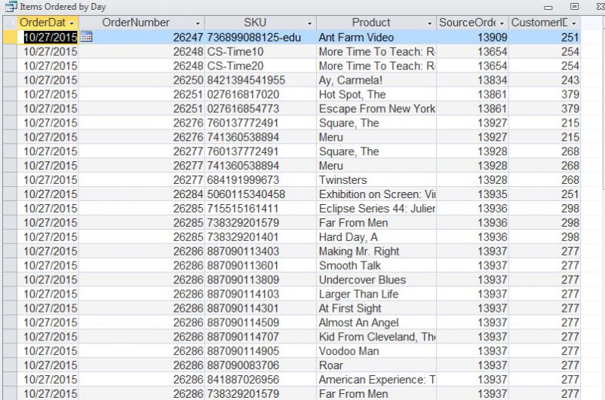Viewport: 605px width, 400px height.
Task: Click the Undercover Blues product cell
Action: click(376, 279)
